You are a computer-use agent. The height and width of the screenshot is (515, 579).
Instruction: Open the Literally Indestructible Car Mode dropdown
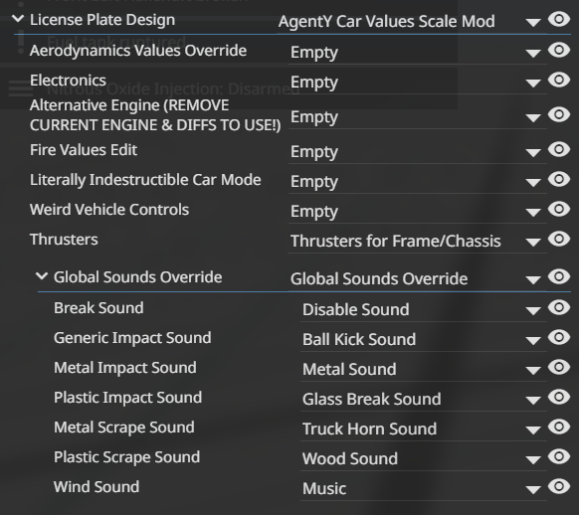tap(417, 182)
